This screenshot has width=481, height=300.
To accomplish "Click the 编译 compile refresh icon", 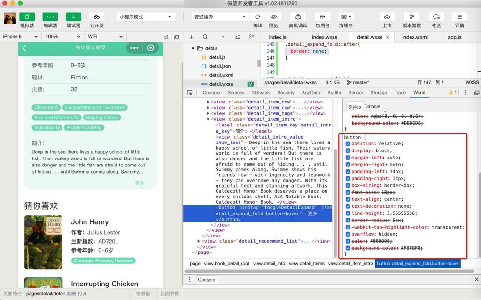I will click(258, 17).
